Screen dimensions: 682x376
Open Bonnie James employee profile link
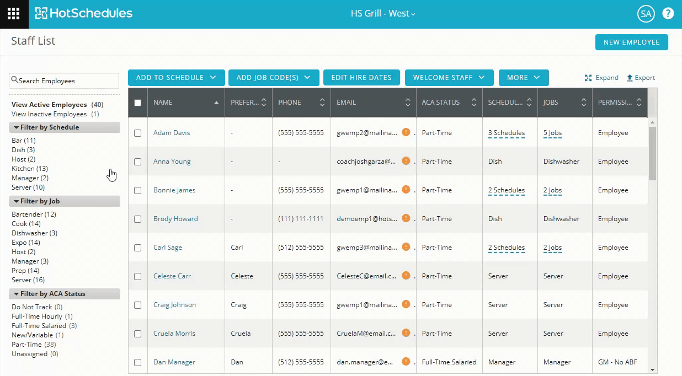point(174,190)
